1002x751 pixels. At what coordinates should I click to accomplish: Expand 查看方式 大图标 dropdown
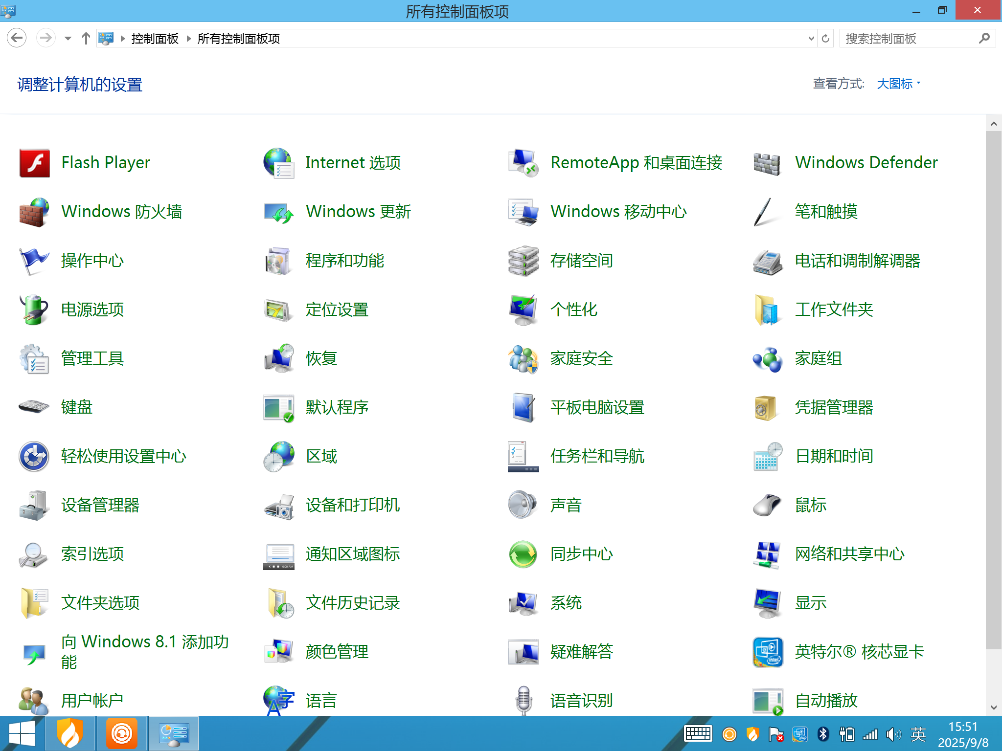coord(899,84)
